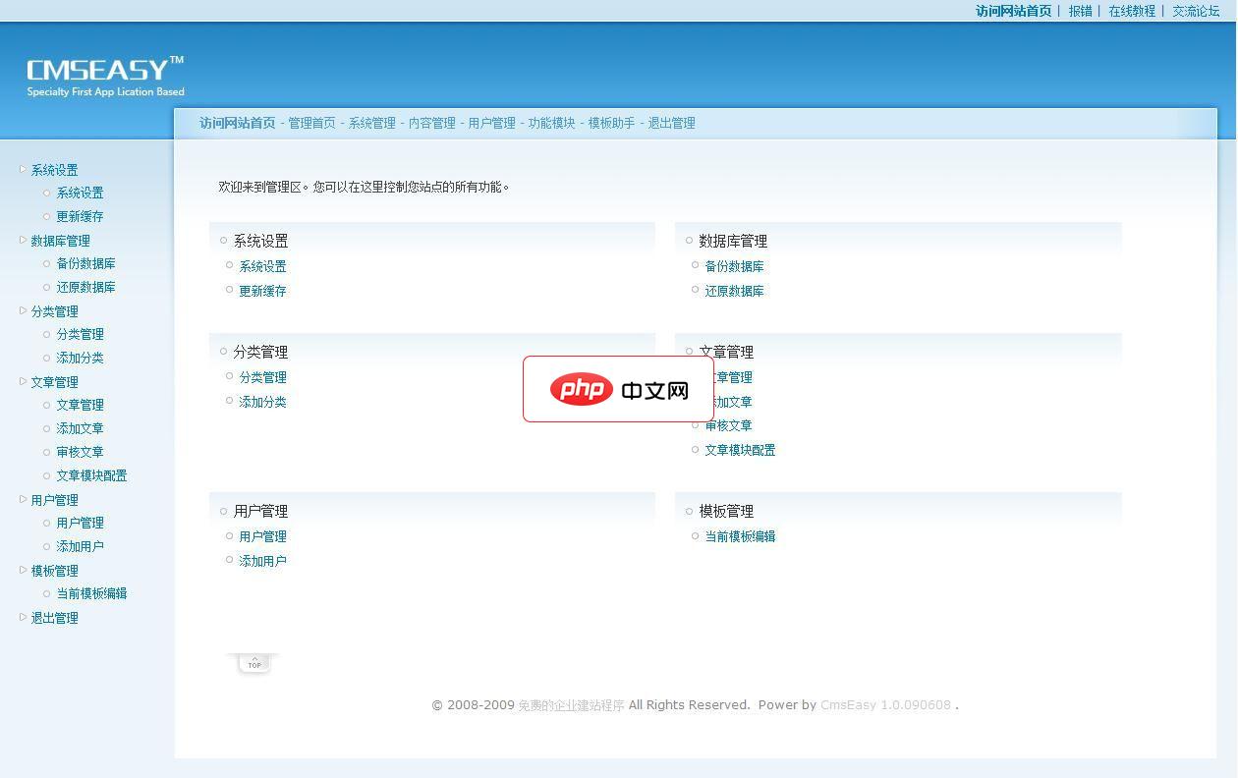Click the TOP scroll-up icon
The height and width of the screenshot is (778, 1238).
click(x=254, y=663)
